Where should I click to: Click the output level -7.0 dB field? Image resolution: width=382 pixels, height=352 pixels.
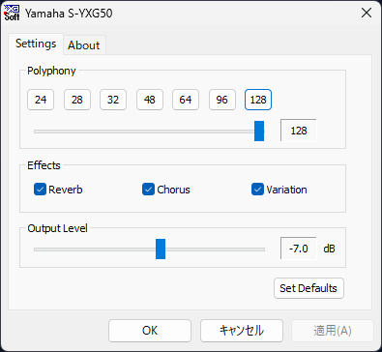point(299,249)
